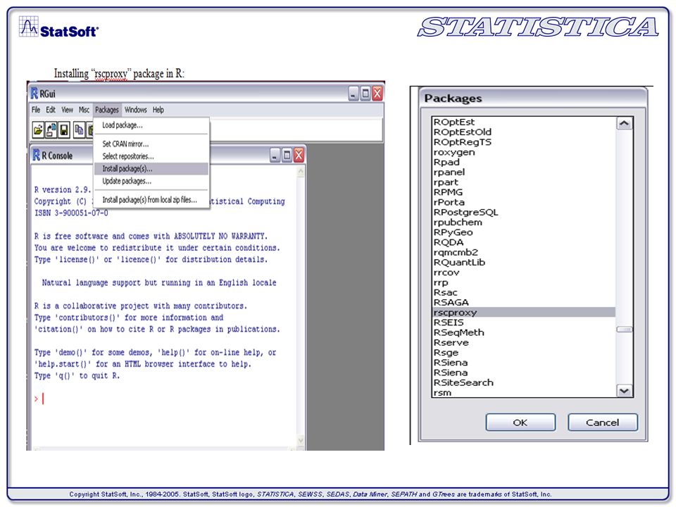Confirm with OK in Packages dialog

click(520, 423)
